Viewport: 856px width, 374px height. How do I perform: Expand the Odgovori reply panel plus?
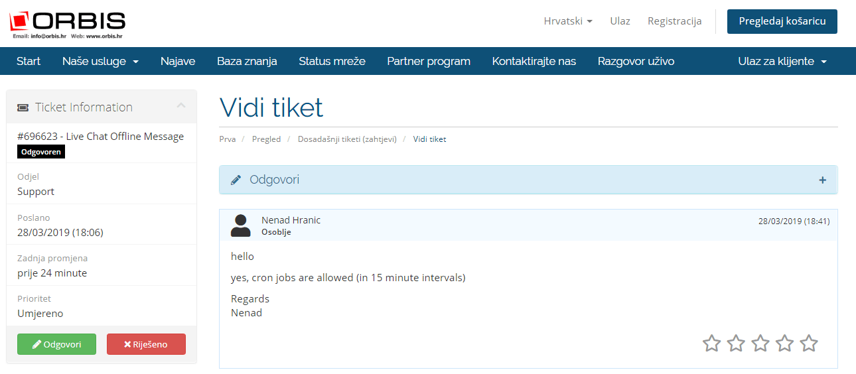[823, 180]
